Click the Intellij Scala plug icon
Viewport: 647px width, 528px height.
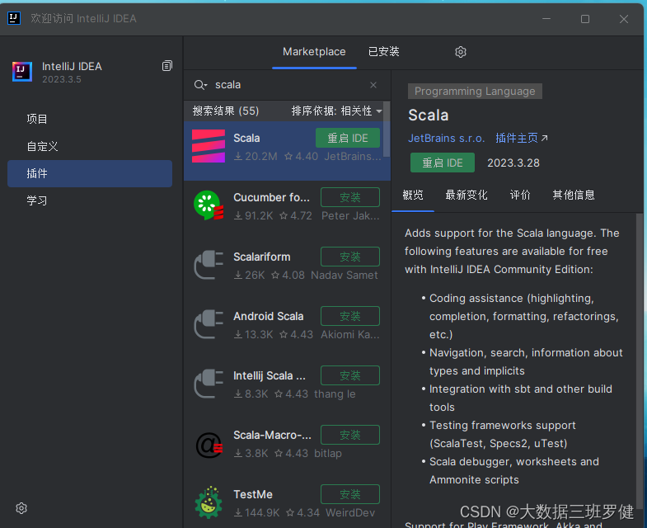[x=209, y=384]
